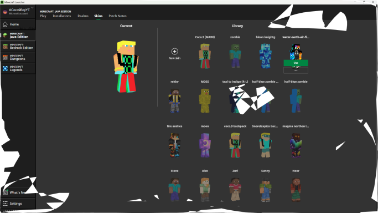The height and width of the screenshot is (213, 378).
Task: Switch to the Patch Notes tab
Action: (x=118, y=16)
